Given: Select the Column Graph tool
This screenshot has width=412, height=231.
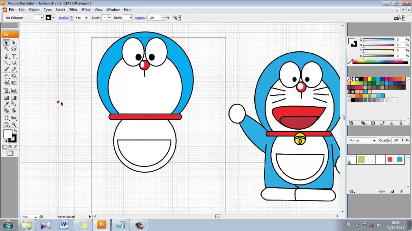Looking at the screenshot, I should click(x=14, y=90).
